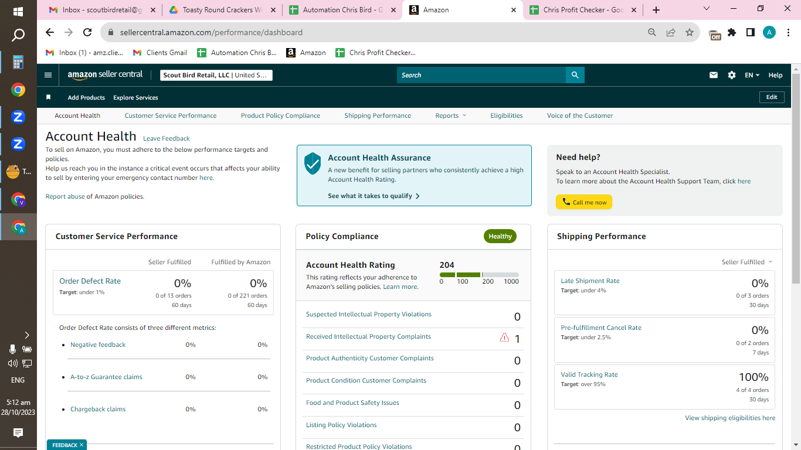Toggle the Chrome side panel icon
Screen dimensions: 801x450
point(751,33)
